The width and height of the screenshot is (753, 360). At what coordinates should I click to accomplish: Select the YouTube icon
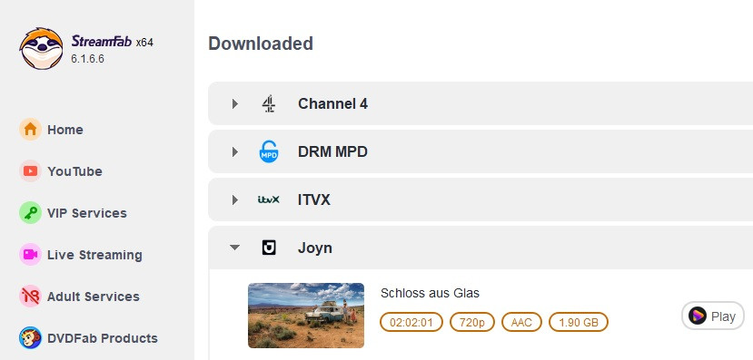pyautogui.click(x=30, y=171)
